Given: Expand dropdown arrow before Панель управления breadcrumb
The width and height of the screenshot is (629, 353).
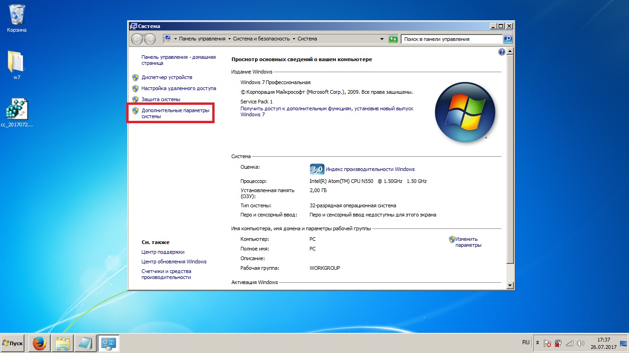Looking at the screenshot, I should pos(175,39).
